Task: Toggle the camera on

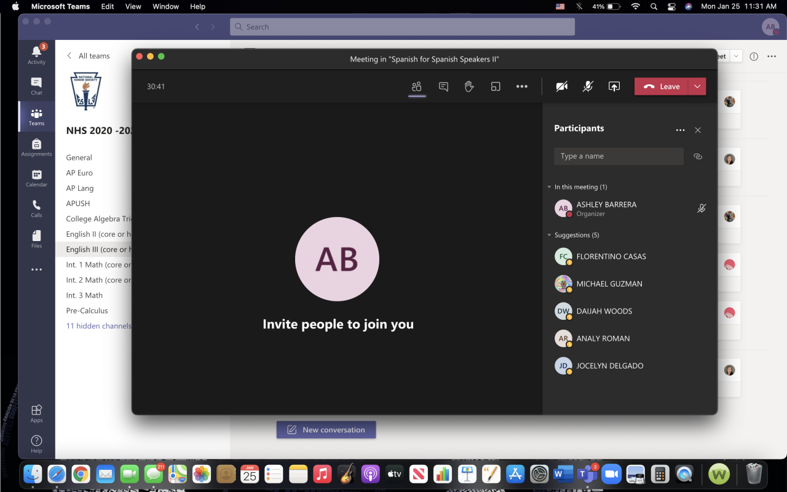Action: click(x=561, y=87)
